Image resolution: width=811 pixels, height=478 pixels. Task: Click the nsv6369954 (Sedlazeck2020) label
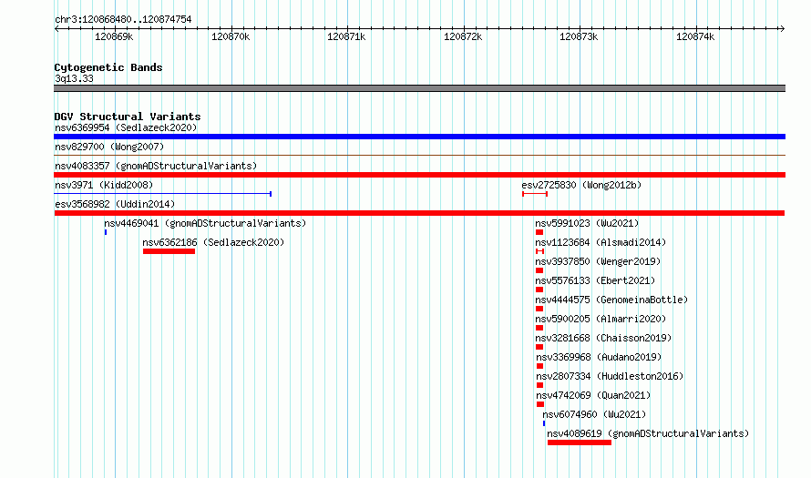(126, 127)
